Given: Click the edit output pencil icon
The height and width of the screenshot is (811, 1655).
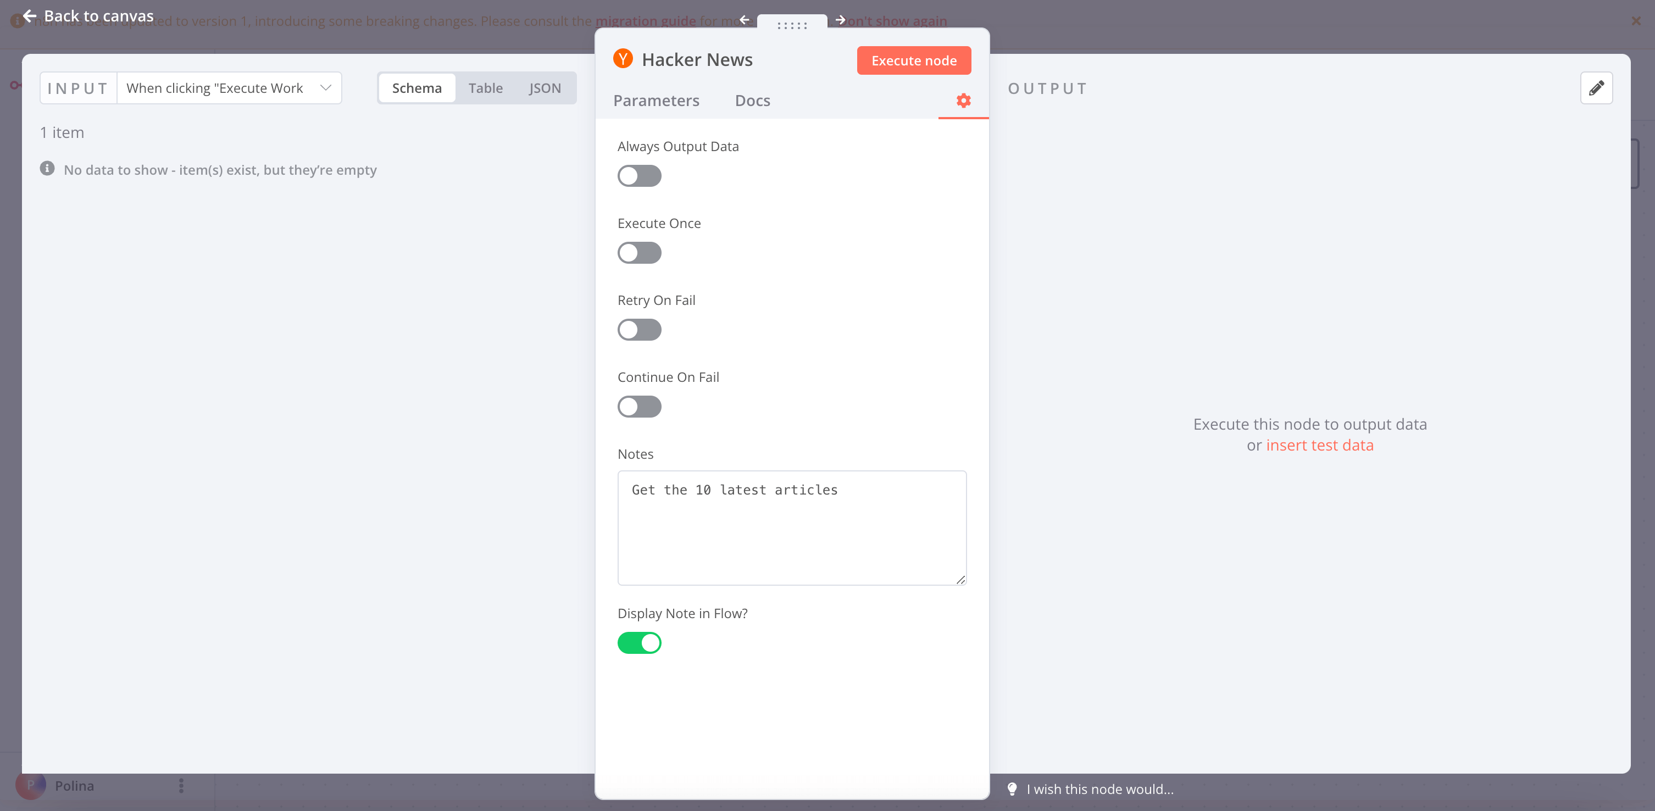Looking at the screenshot, I should tap(1597, 88).
